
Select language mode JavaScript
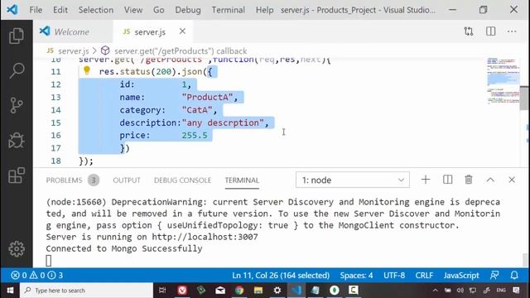[x=461, y=276]
